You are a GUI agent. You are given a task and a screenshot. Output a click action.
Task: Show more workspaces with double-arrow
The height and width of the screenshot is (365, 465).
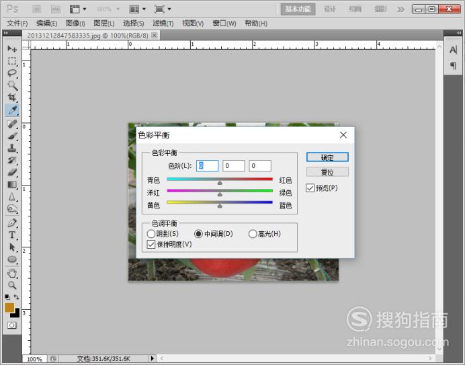(x=400, y=9)
